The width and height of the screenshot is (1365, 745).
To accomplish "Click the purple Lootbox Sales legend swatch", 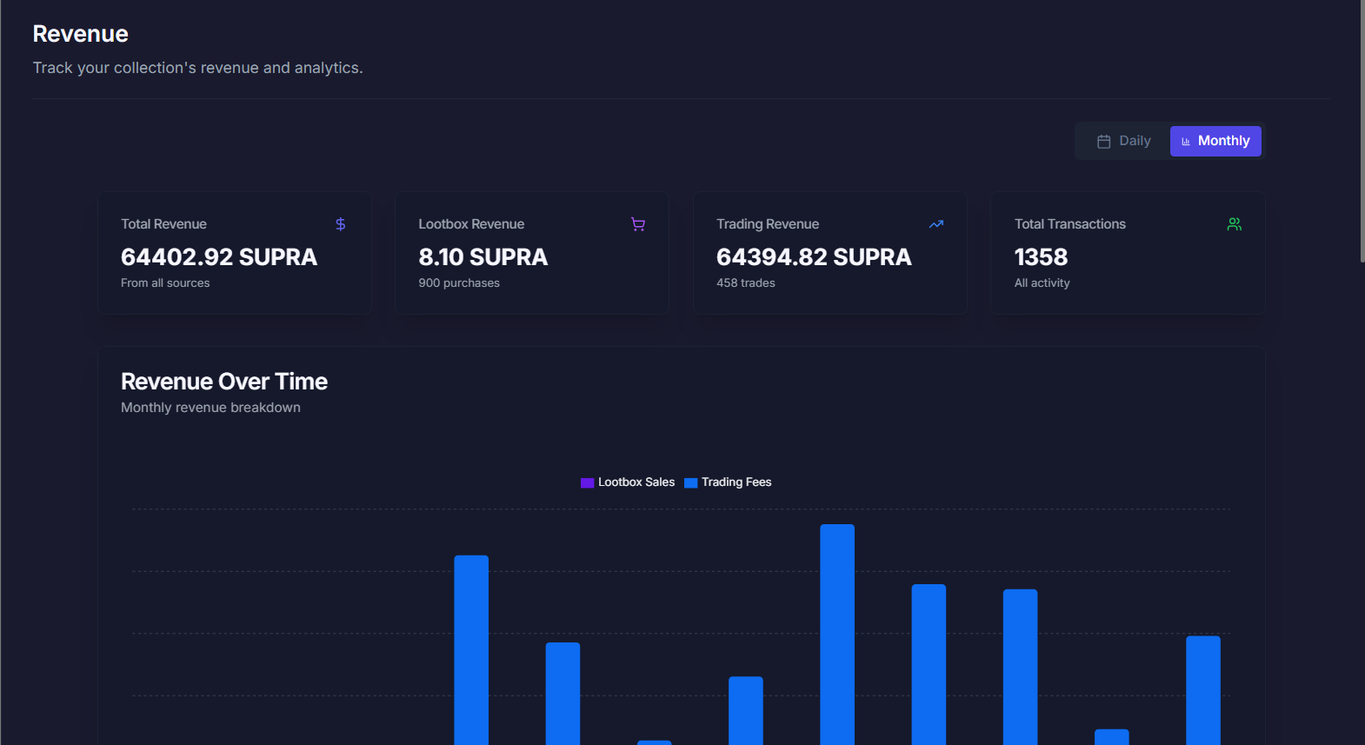I will coord(587,482).
